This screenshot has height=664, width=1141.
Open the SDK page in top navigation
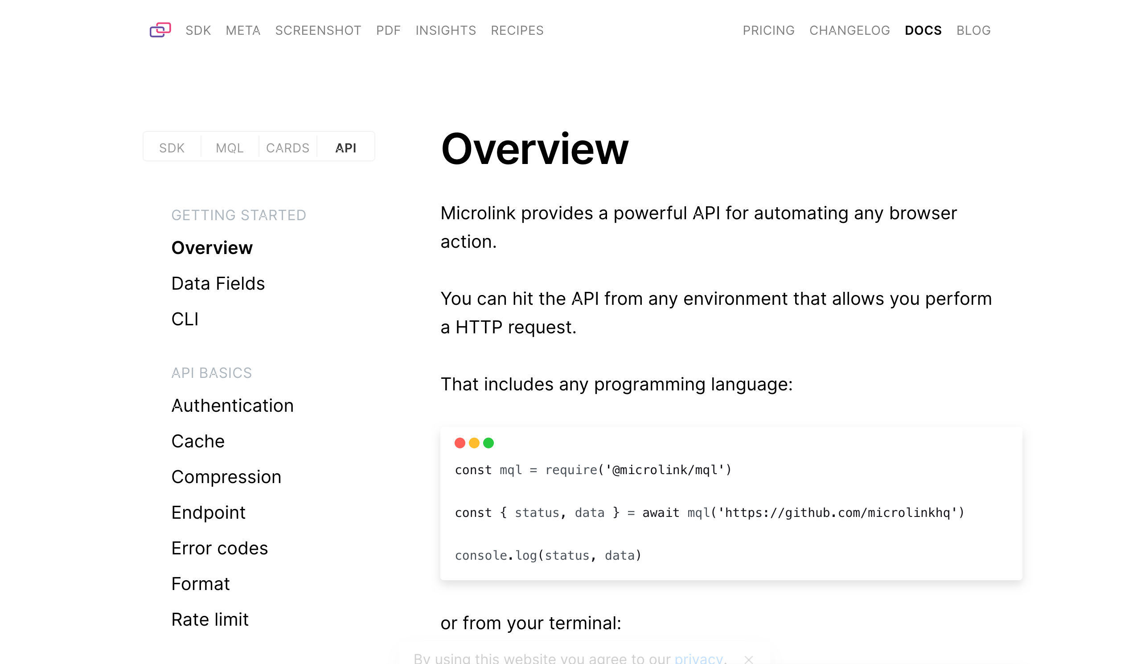point(198,30)
